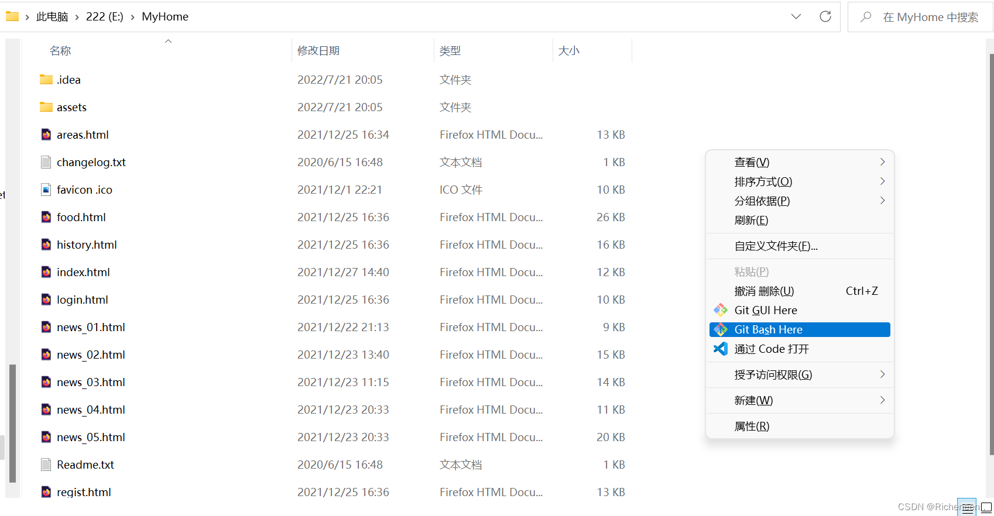Image resolution: width=994 pixels, height=516 pixels.
Task: Click the favicon .ico file icon
Action: (46, 190)
